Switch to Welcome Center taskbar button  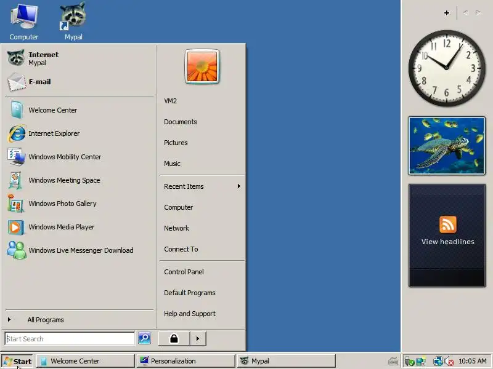coord(86,361)
